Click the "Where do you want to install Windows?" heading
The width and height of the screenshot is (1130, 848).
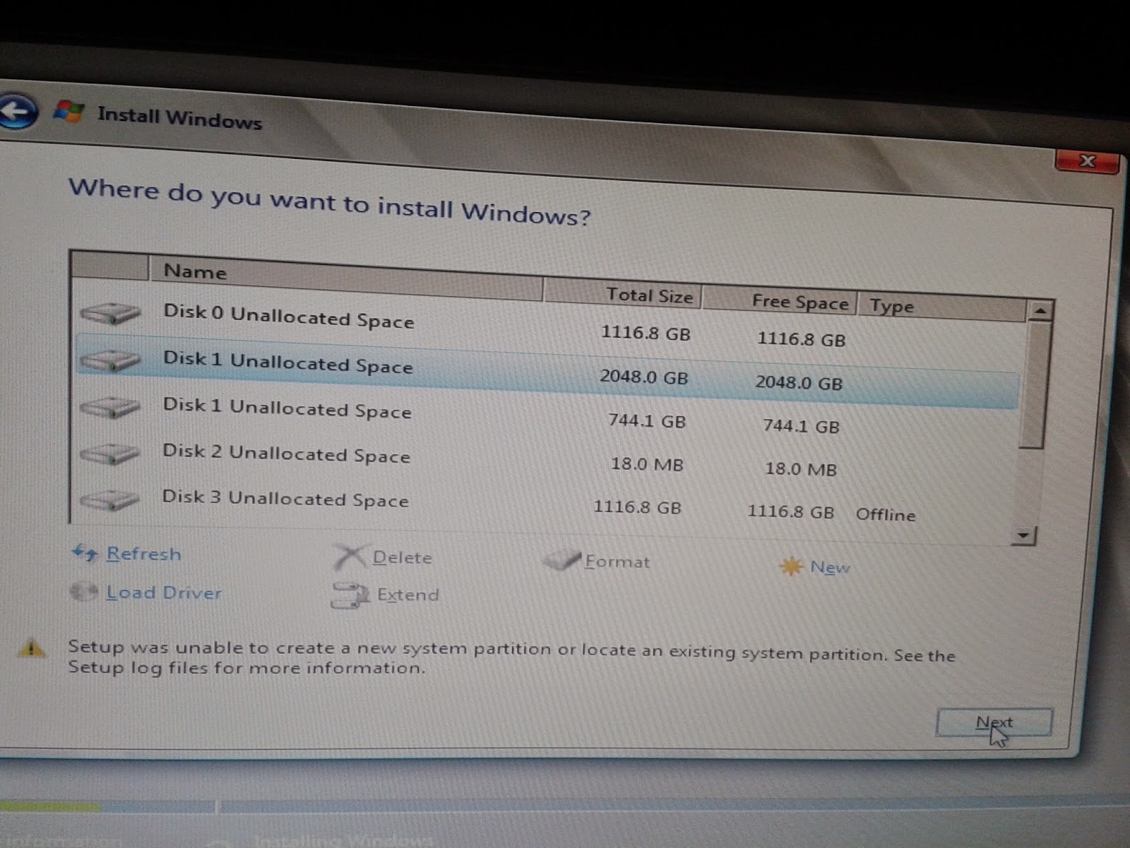point(329,201)
